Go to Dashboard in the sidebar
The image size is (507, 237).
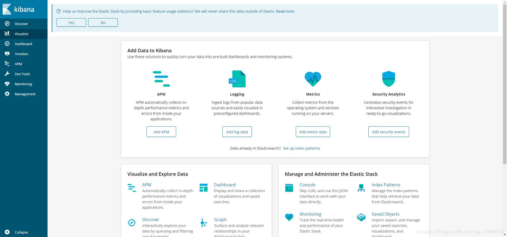tap(23, 44)
